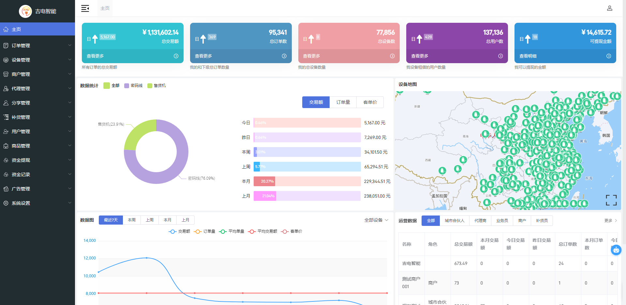Select the 订单量 stats option
This screenshot has width=626, height=305.
[343, 102]
